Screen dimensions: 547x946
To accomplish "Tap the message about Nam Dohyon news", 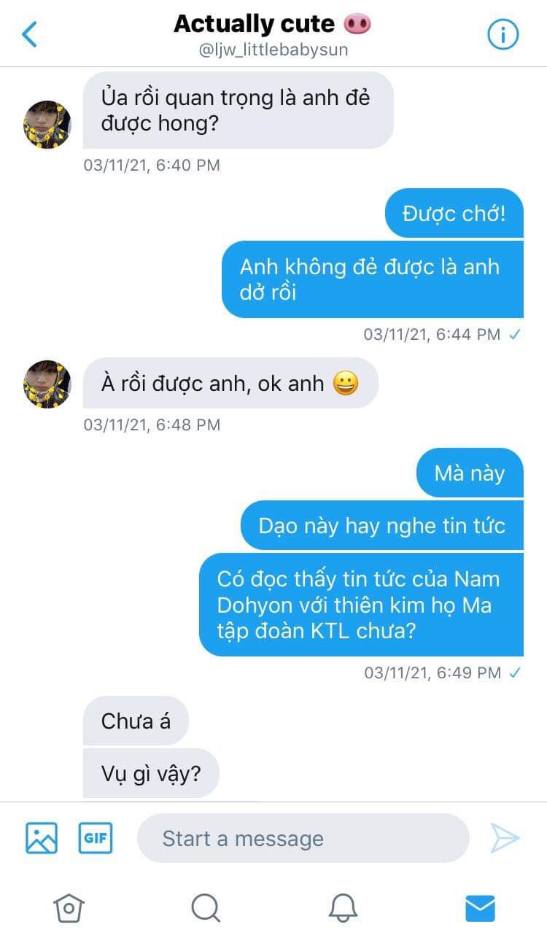I will coord(361,605).
